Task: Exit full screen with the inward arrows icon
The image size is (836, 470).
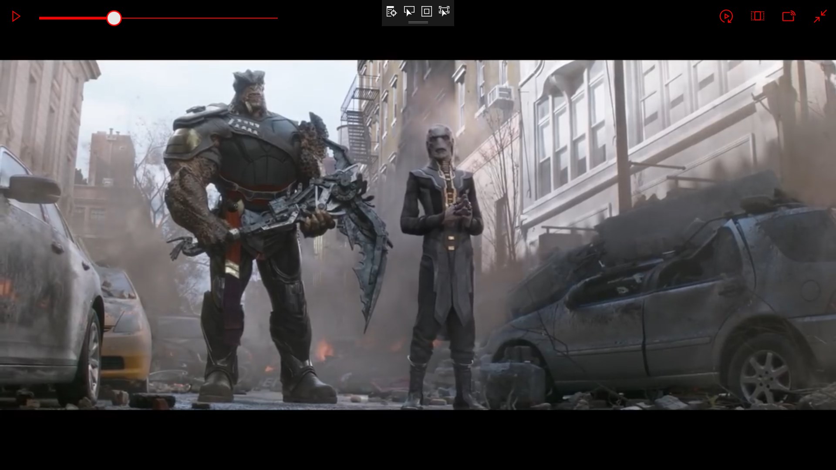Action: point(820,17)
